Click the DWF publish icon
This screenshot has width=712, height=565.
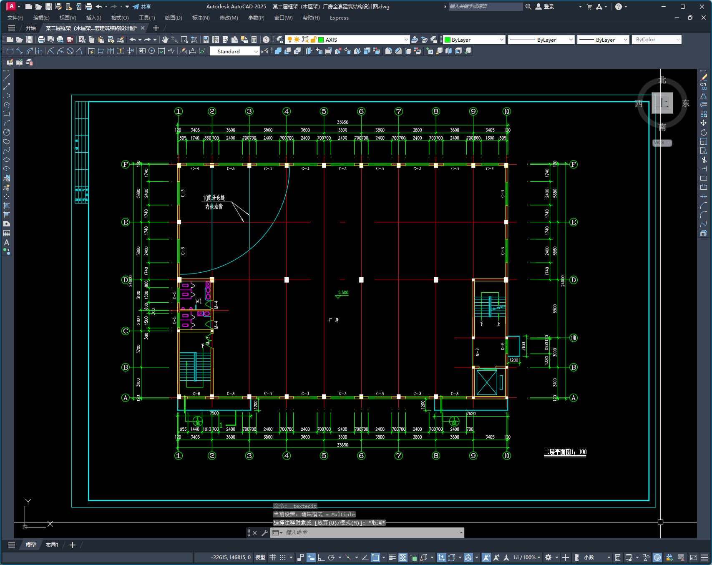click(x=70, y=40)
